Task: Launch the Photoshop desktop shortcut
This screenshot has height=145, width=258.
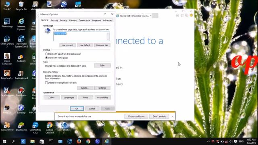Action: 7,23
